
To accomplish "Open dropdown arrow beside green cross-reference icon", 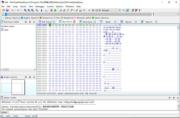I will click(74, 10).
